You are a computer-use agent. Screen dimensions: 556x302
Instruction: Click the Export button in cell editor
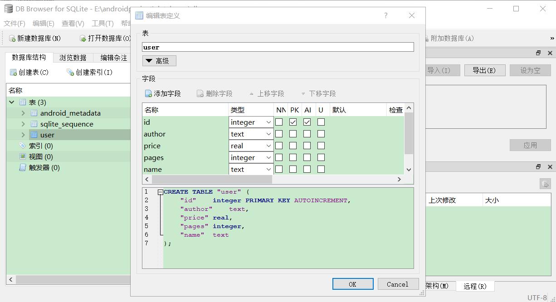click(x=484, y=70)
